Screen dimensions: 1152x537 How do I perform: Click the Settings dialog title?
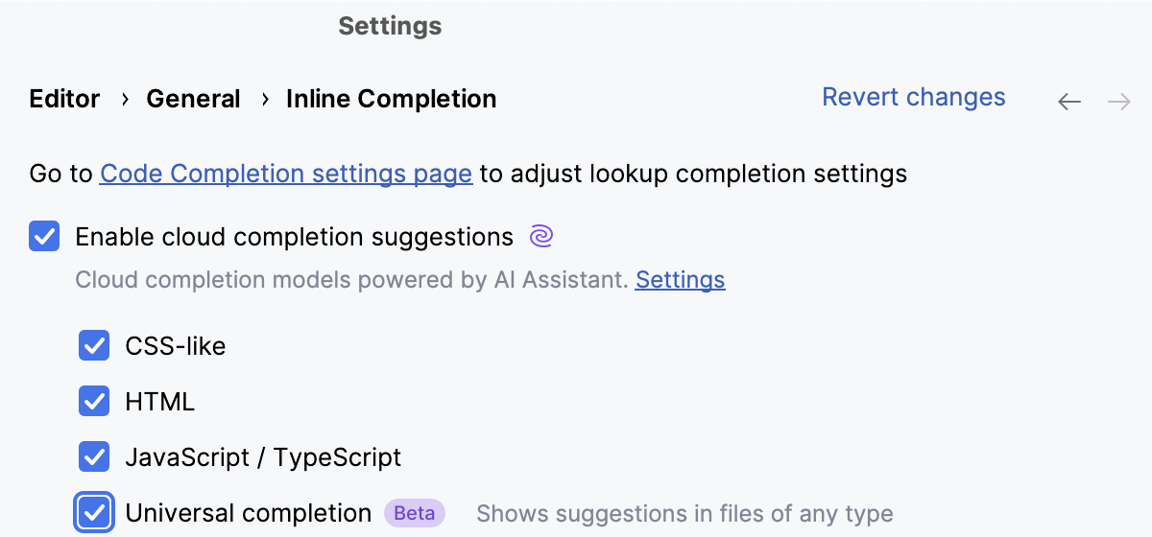390,26
